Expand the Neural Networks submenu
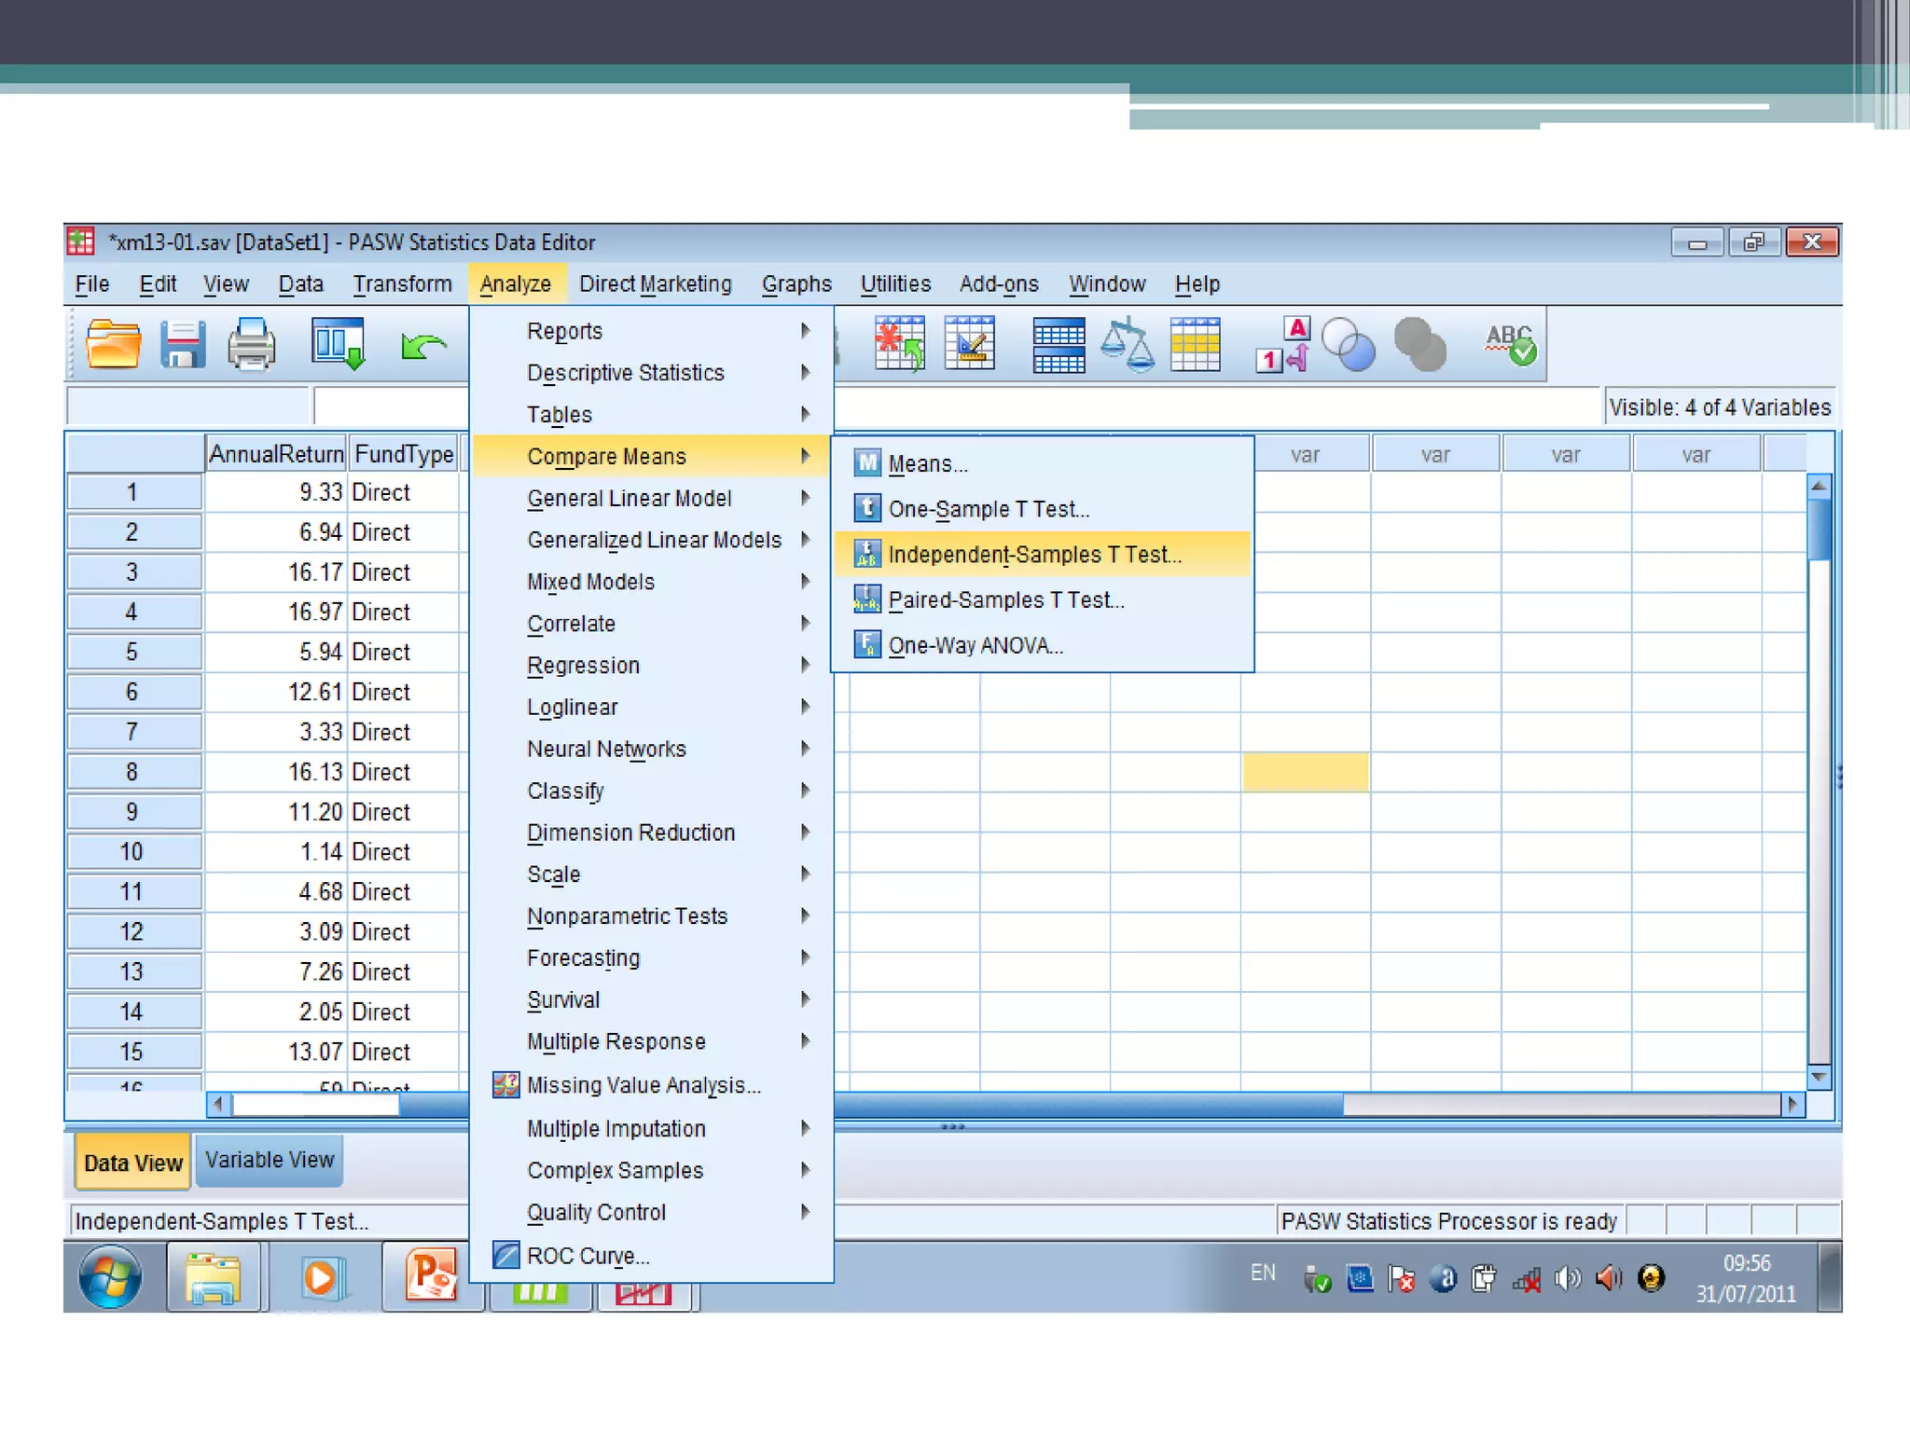 652,750
